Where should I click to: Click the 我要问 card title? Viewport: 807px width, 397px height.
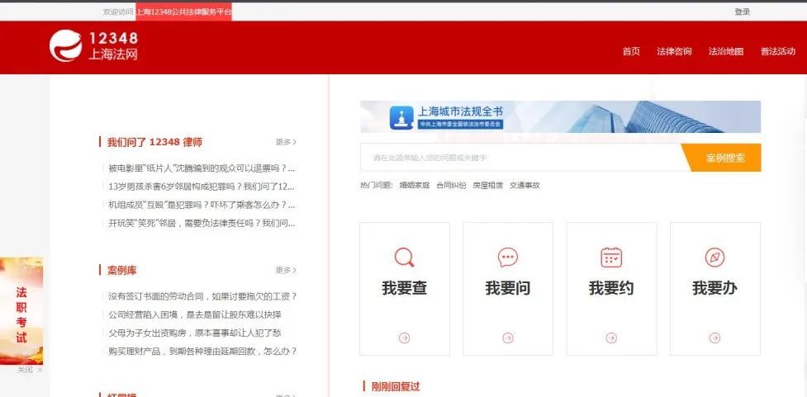click(508, 288)
